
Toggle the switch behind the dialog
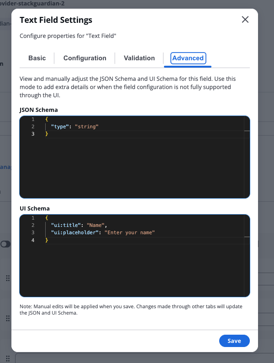pyautogui.click(x=5, y=244)
